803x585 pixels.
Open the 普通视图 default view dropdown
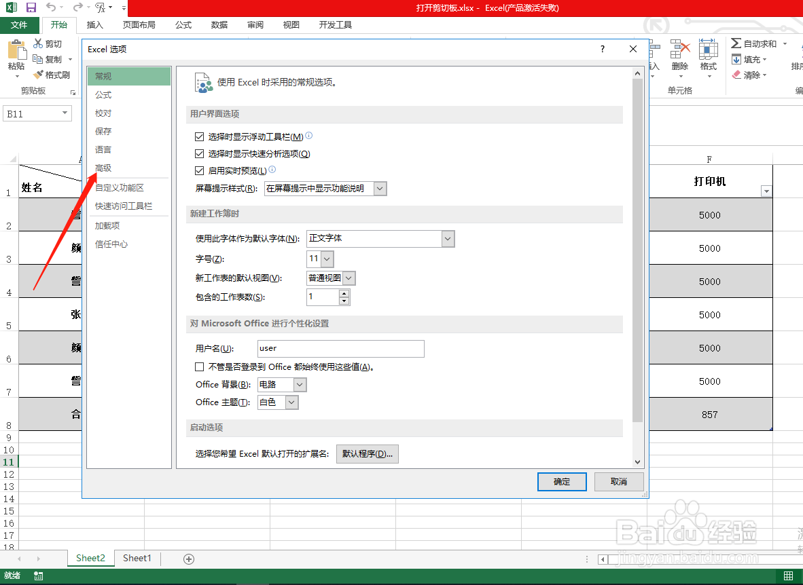pyautogui.click(x=349, y=278)
